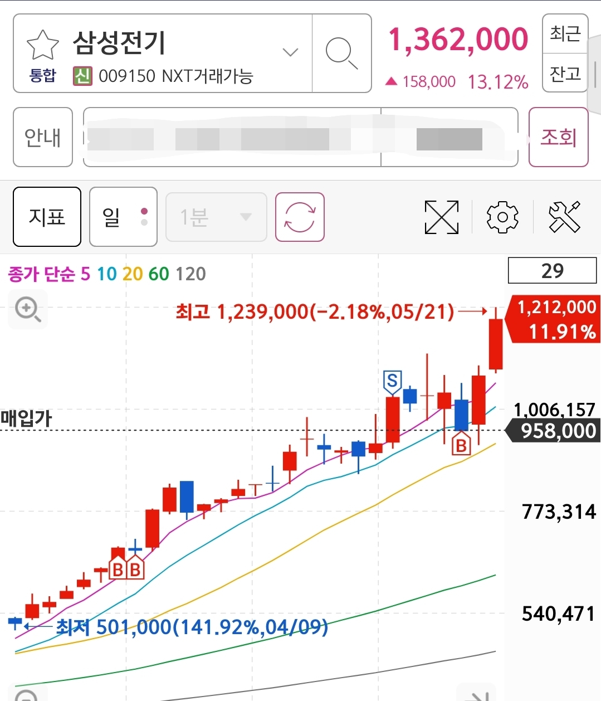The height and width of the screenshot is (701, 601).
Task: Tap the 조회 lookup button
Action: (x=558, y=137)
